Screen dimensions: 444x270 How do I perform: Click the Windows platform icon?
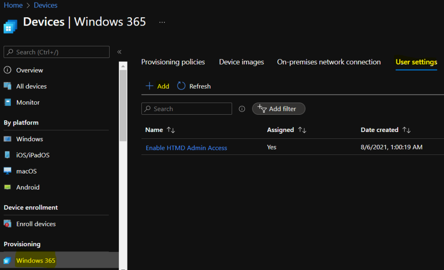[x=7, y=138]
